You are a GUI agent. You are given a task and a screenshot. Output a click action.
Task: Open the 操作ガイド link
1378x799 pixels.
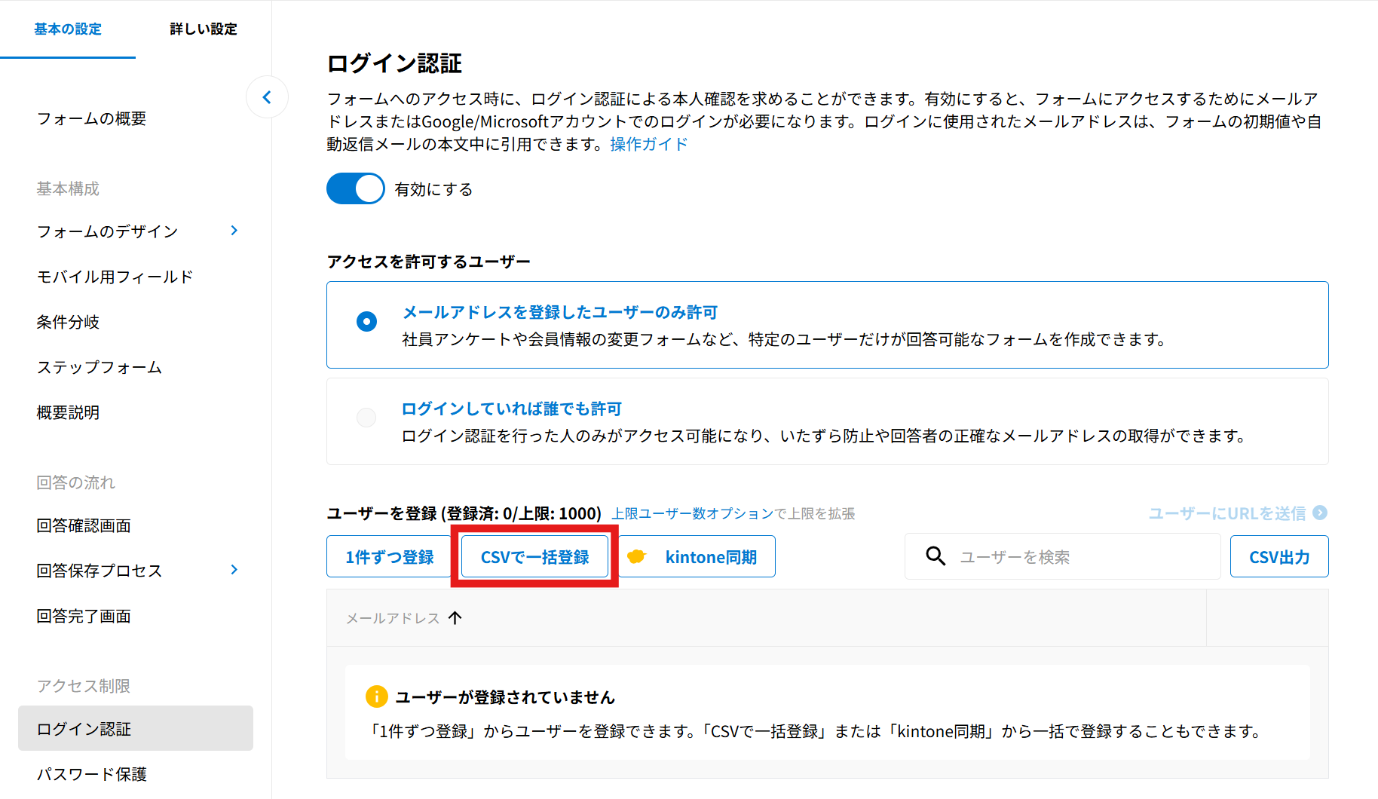648,144
